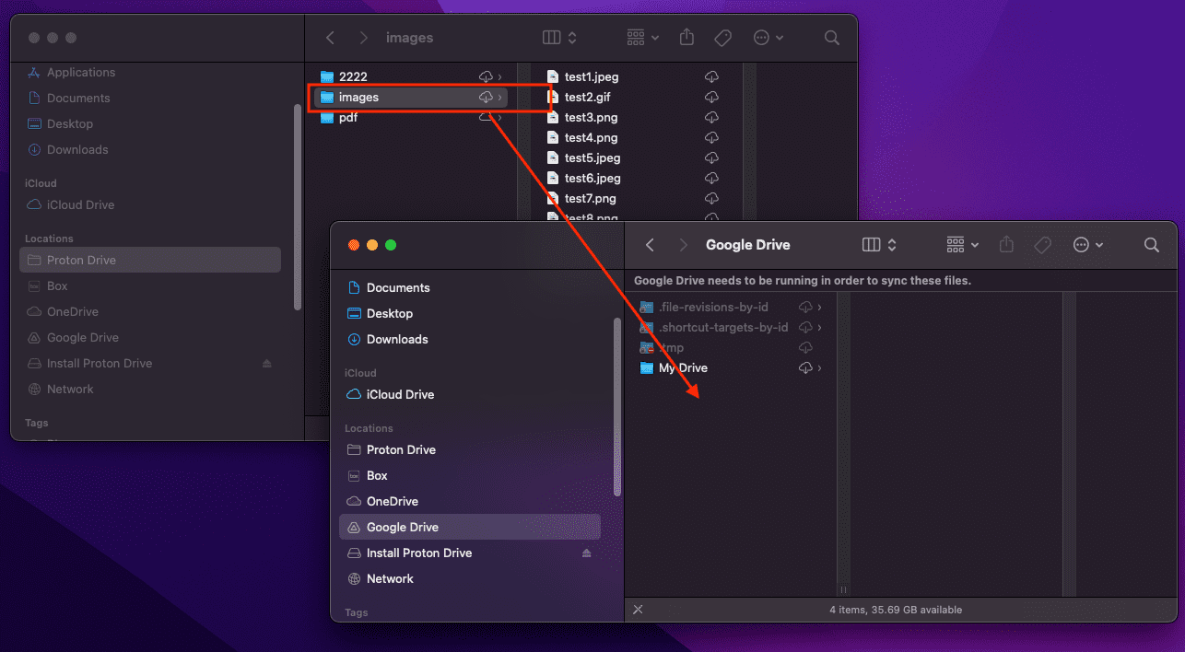
Task: Open group-by menu in Google Drive window
Action: tap(963, 245)
